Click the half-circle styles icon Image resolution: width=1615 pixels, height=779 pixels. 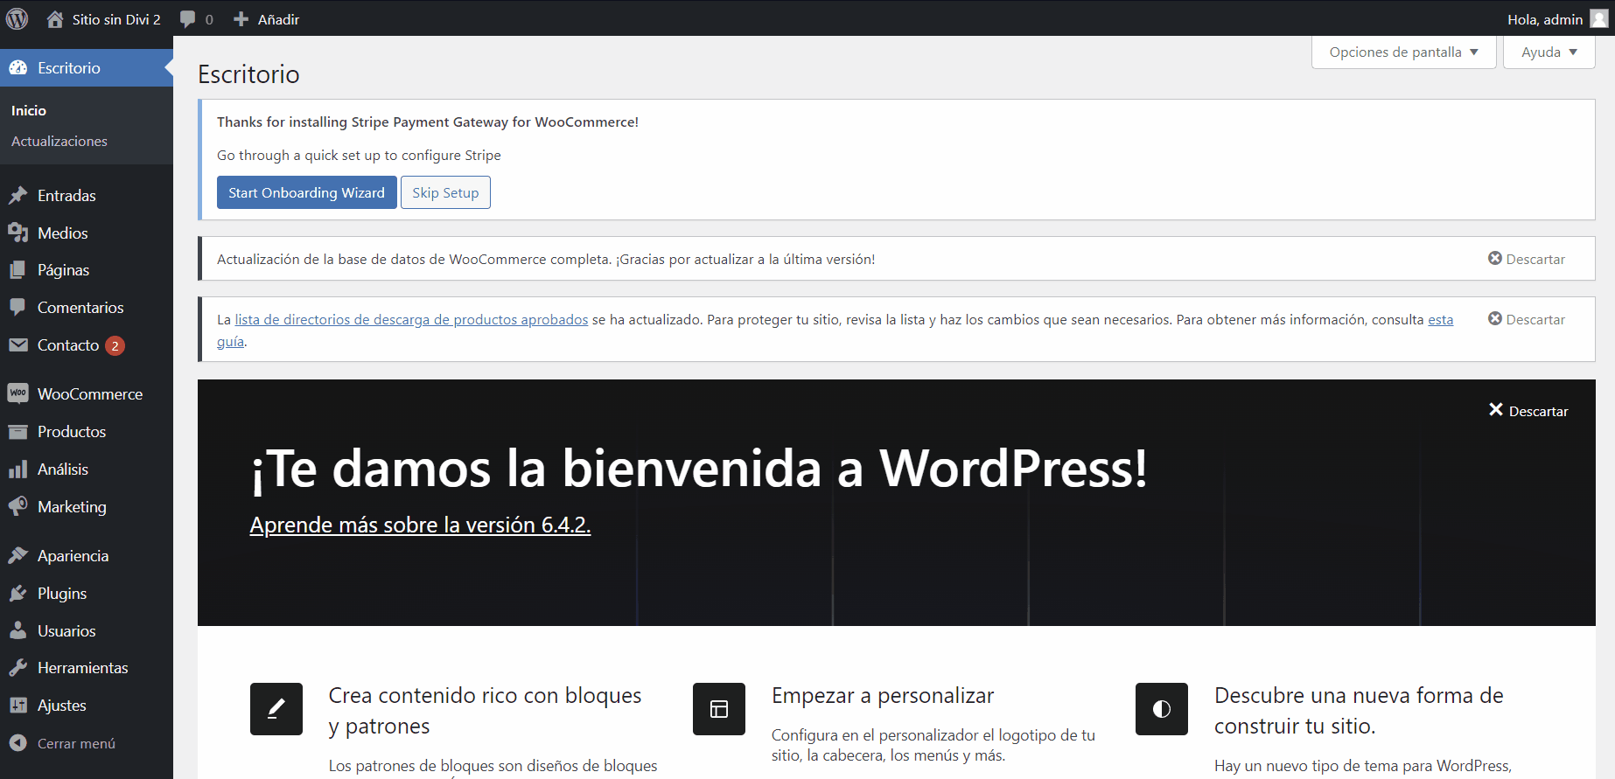coord(1161,709)
